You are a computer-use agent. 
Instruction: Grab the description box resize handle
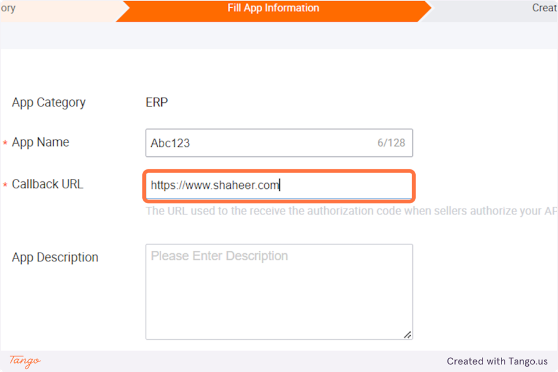click(x=407, y=335)
